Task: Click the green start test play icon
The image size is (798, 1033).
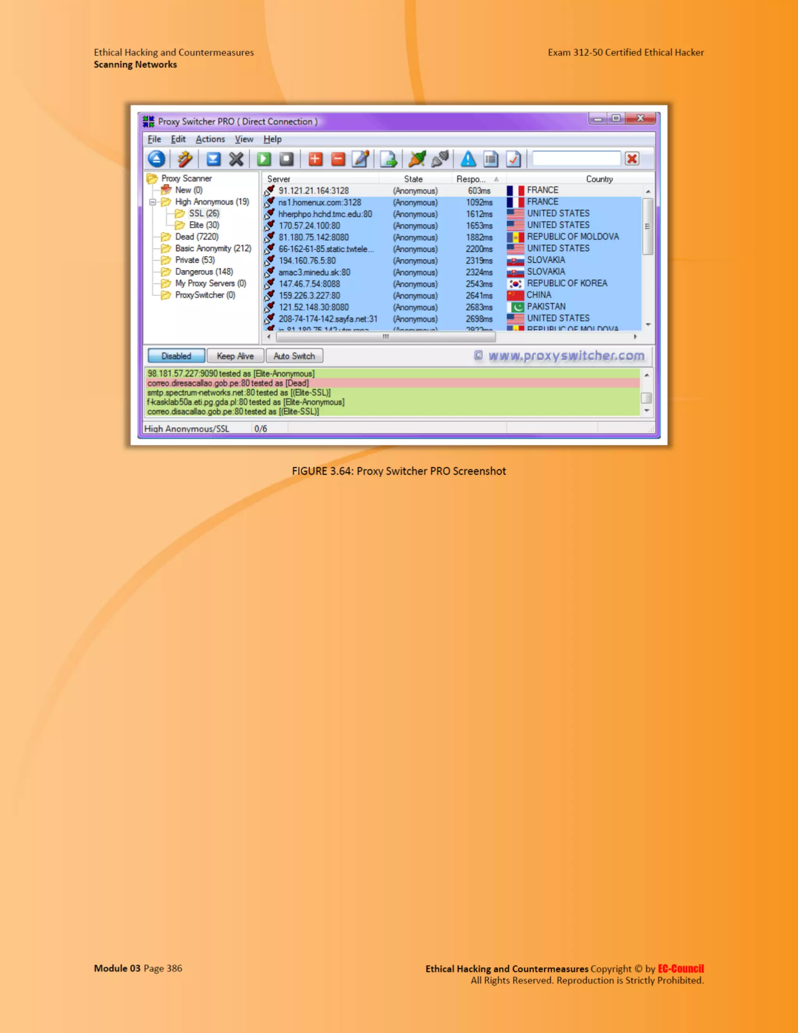Action: (264, 159)
